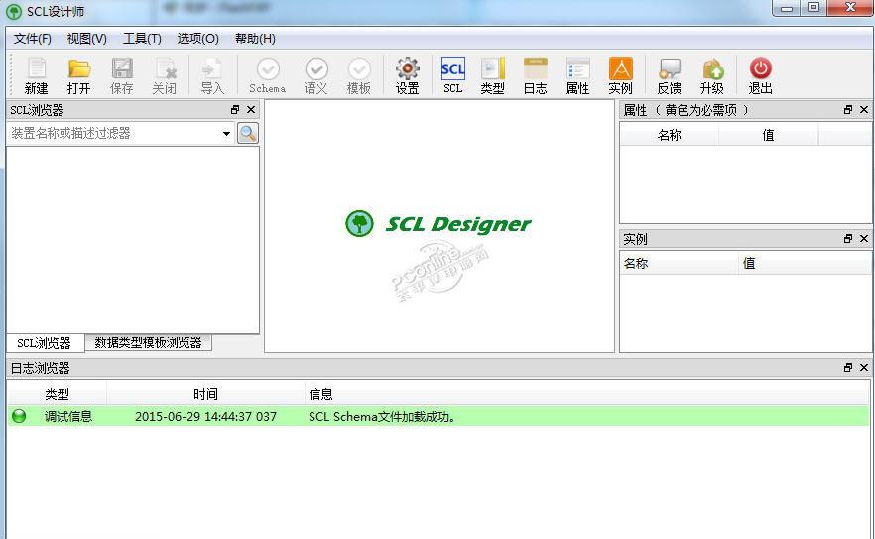Float the 实例 panel
This screenshot has height=539, width=875.
[x=848, y=239]
